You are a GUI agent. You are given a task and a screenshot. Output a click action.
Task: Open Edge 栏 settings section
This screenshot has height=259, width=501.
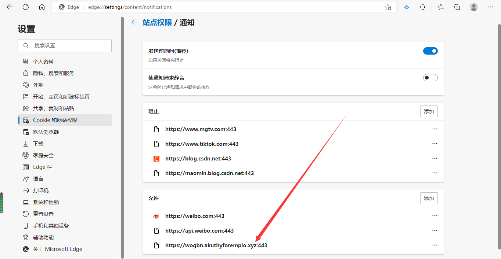[65, 167]
